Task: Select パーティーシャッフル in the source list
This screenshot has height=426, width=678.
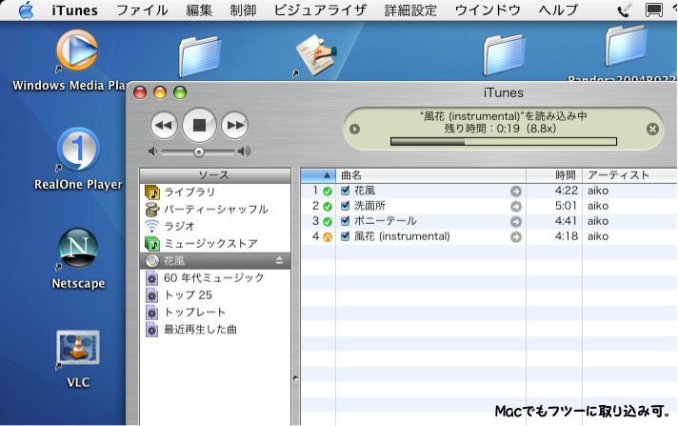Action: click(215, 209)
